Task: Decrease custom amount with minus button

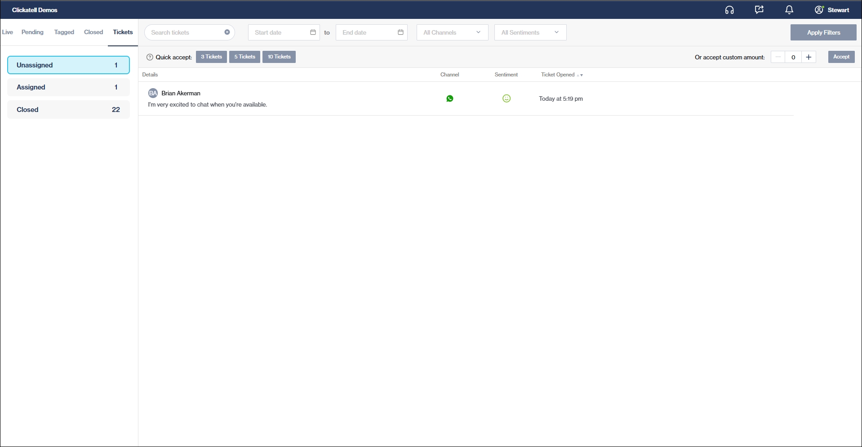Action: pyautogui.click(x=778, y=57)
